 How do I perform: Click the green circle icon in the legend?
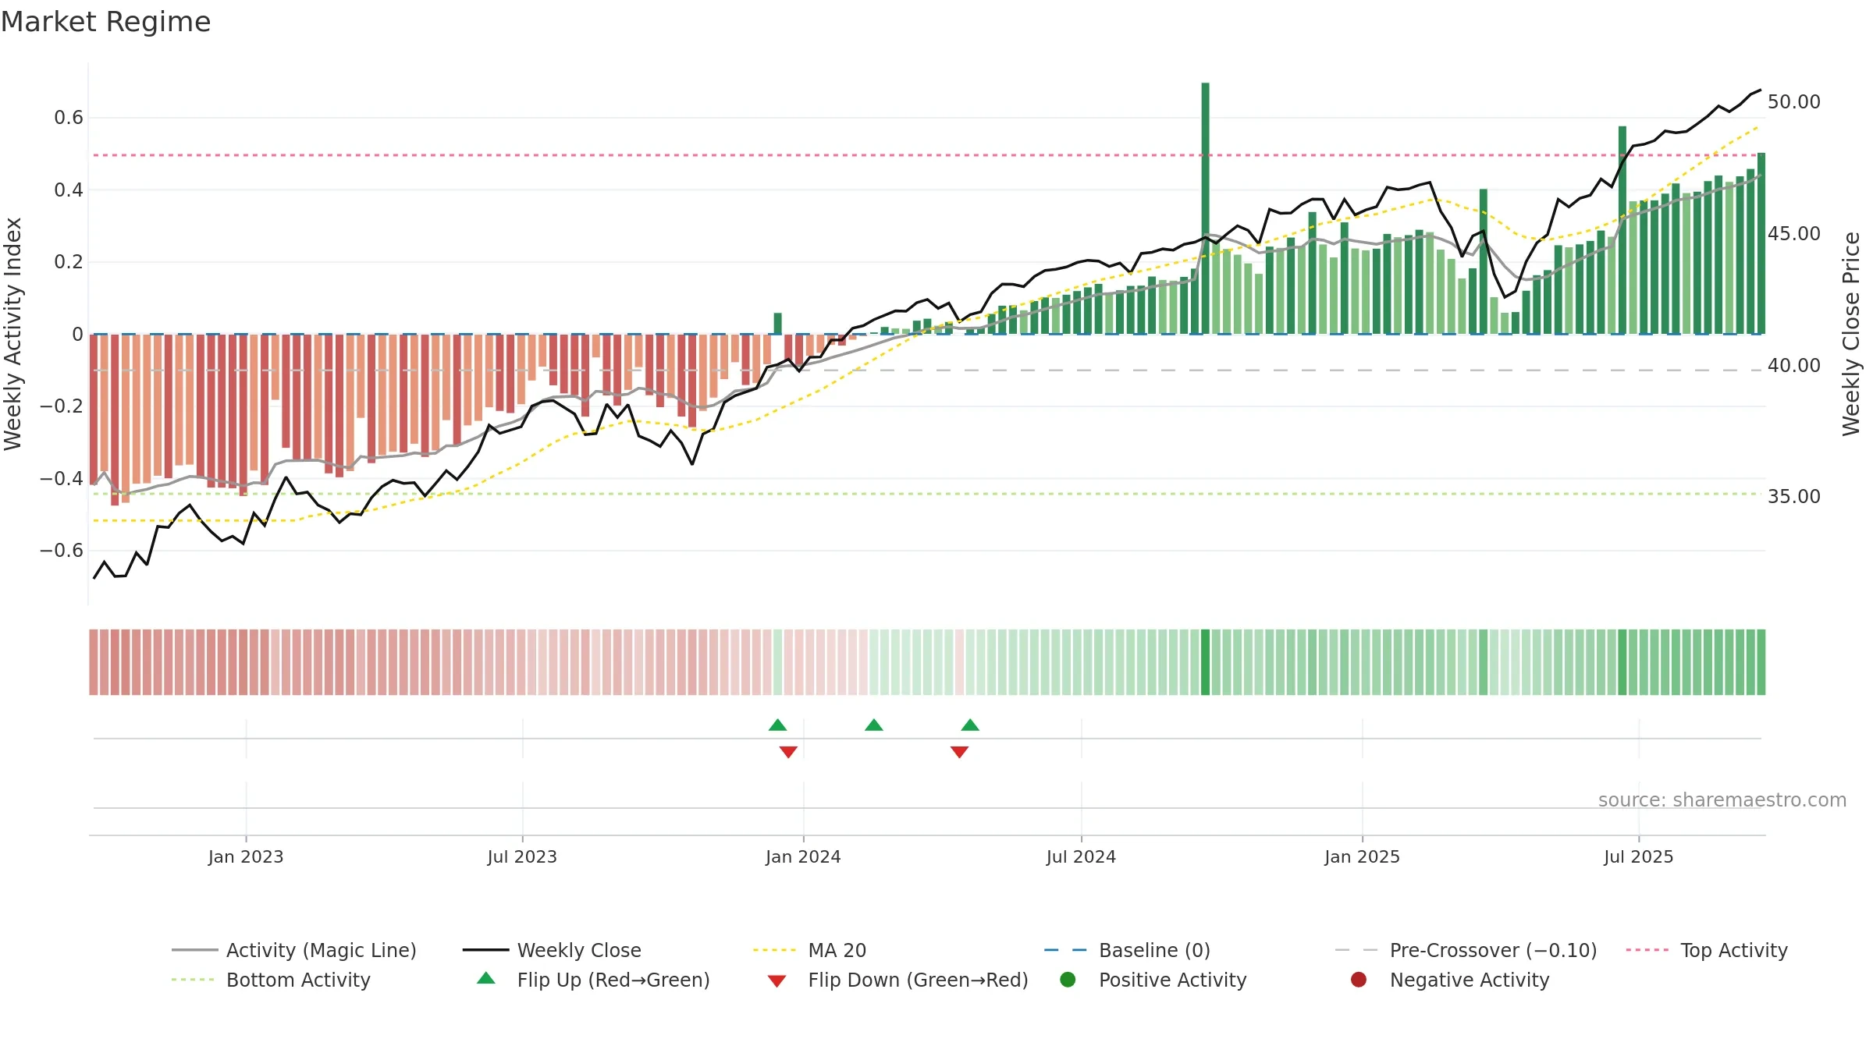coord(1068,980)
